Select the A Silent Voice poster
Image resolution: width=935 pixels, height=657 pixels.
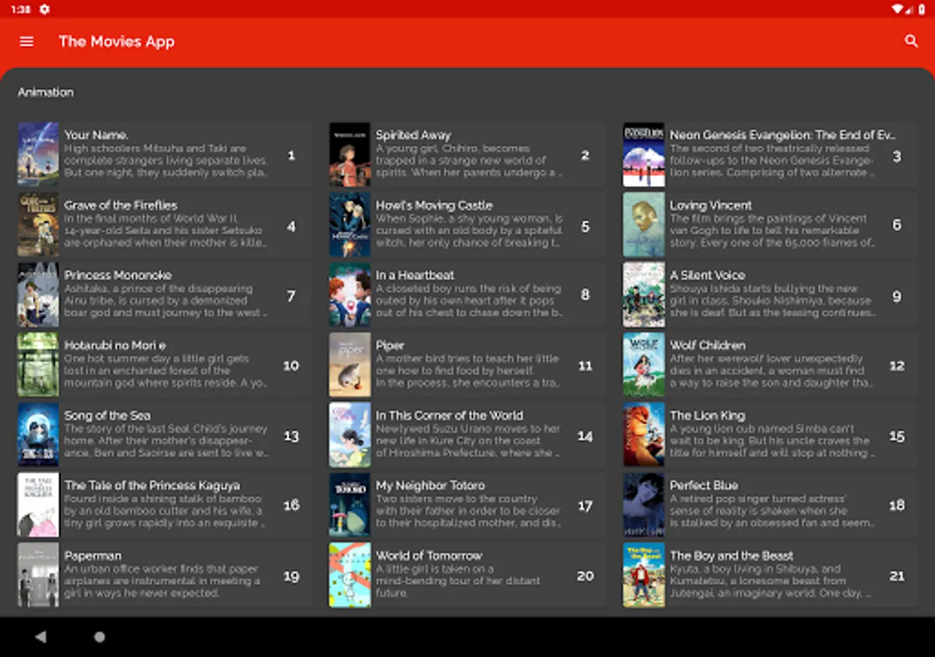(644, 295)
